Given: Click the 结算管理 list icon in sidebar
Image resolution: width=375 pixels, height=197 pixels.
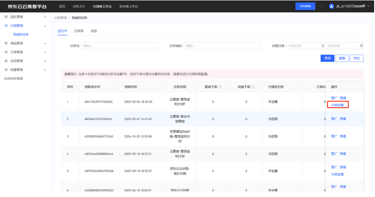Looking at the screenshot, I should coord(6,70).
